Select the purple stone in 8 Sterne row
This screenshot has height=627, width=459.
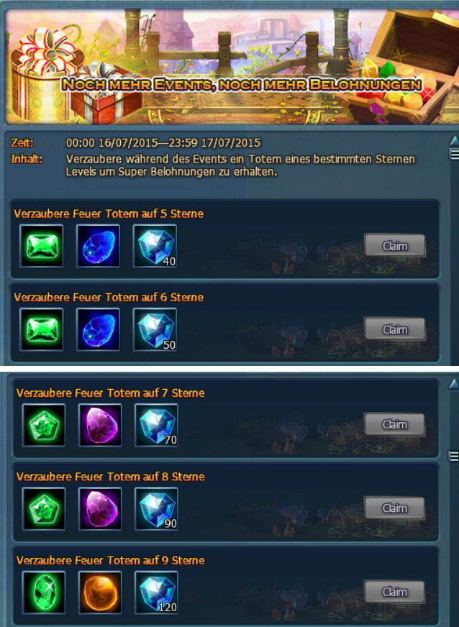(x=100, y=508)
